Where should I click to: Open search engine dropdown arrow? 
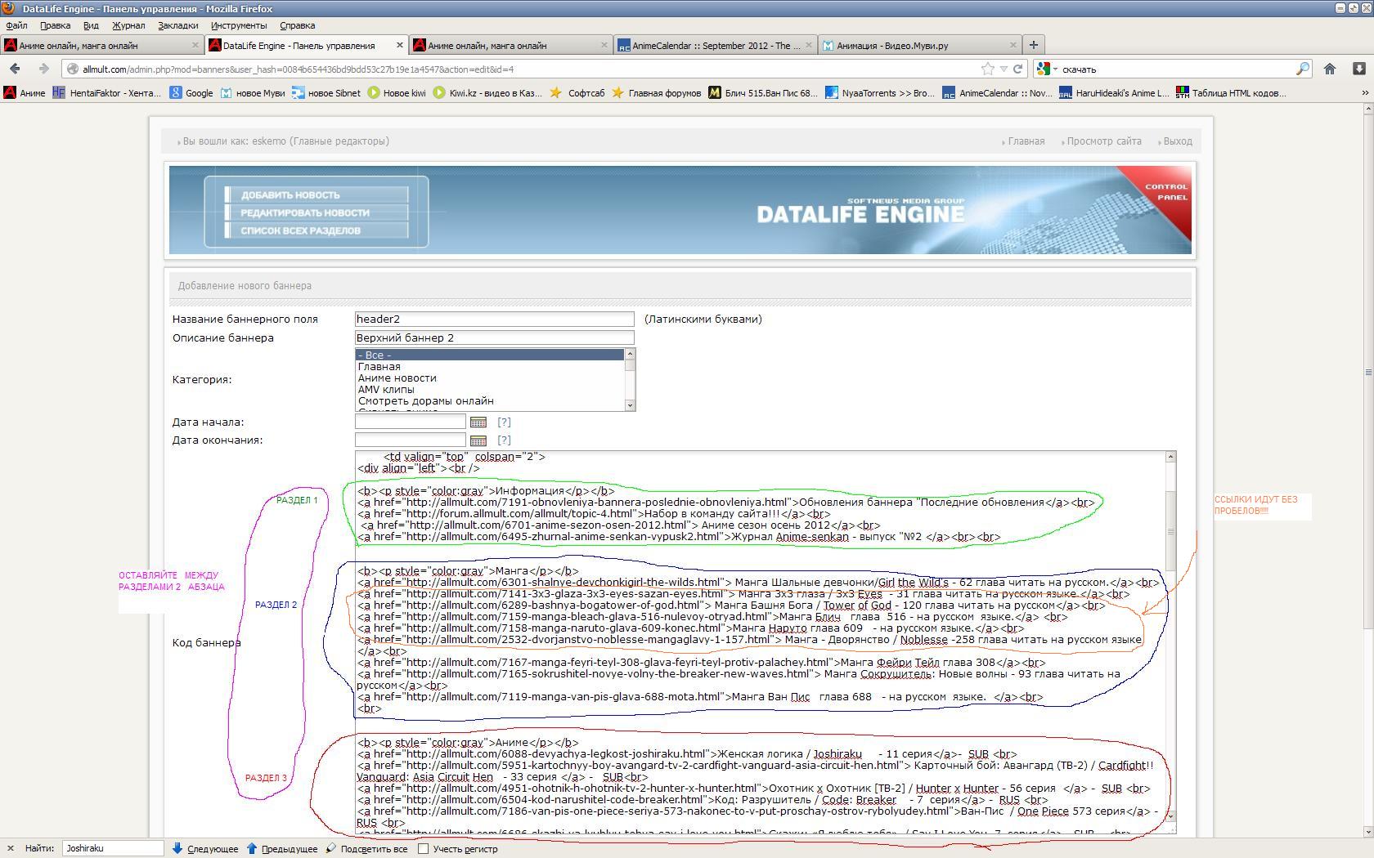1055,69
